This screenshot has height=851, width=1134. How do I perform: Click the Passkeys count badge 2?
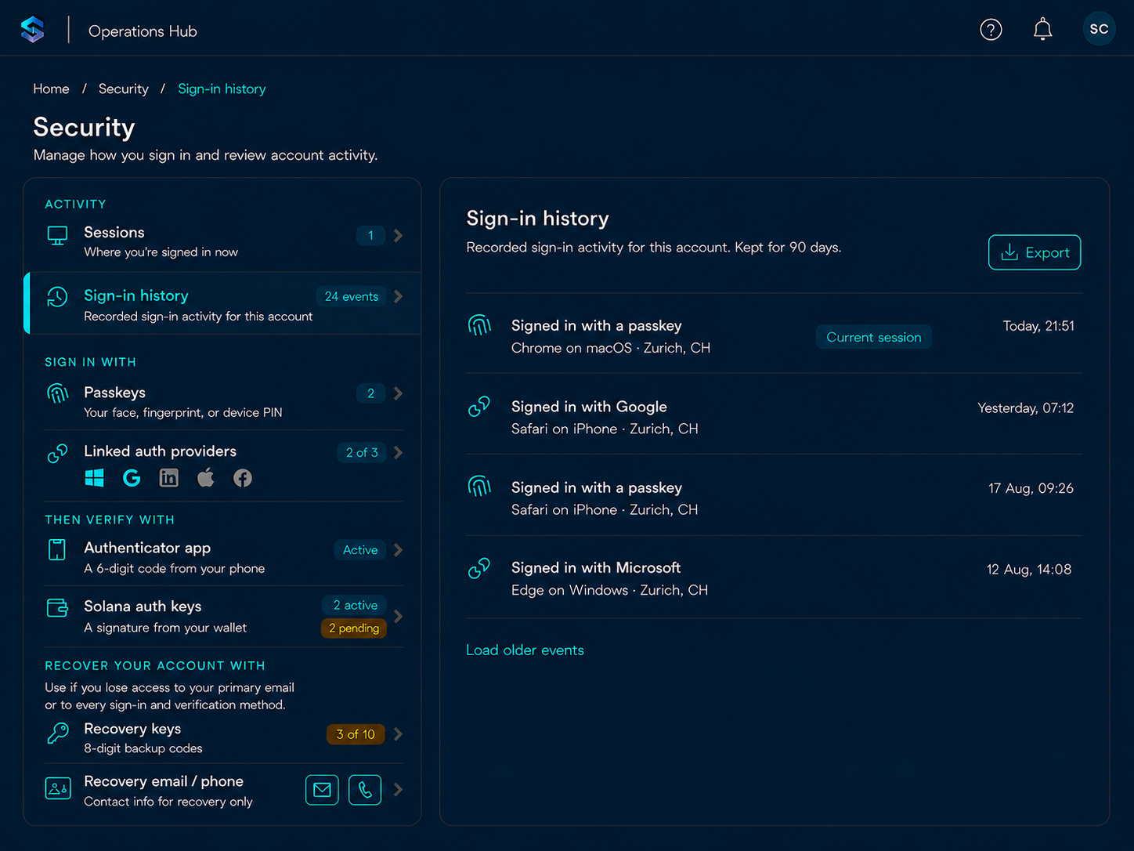coord(370,393)
